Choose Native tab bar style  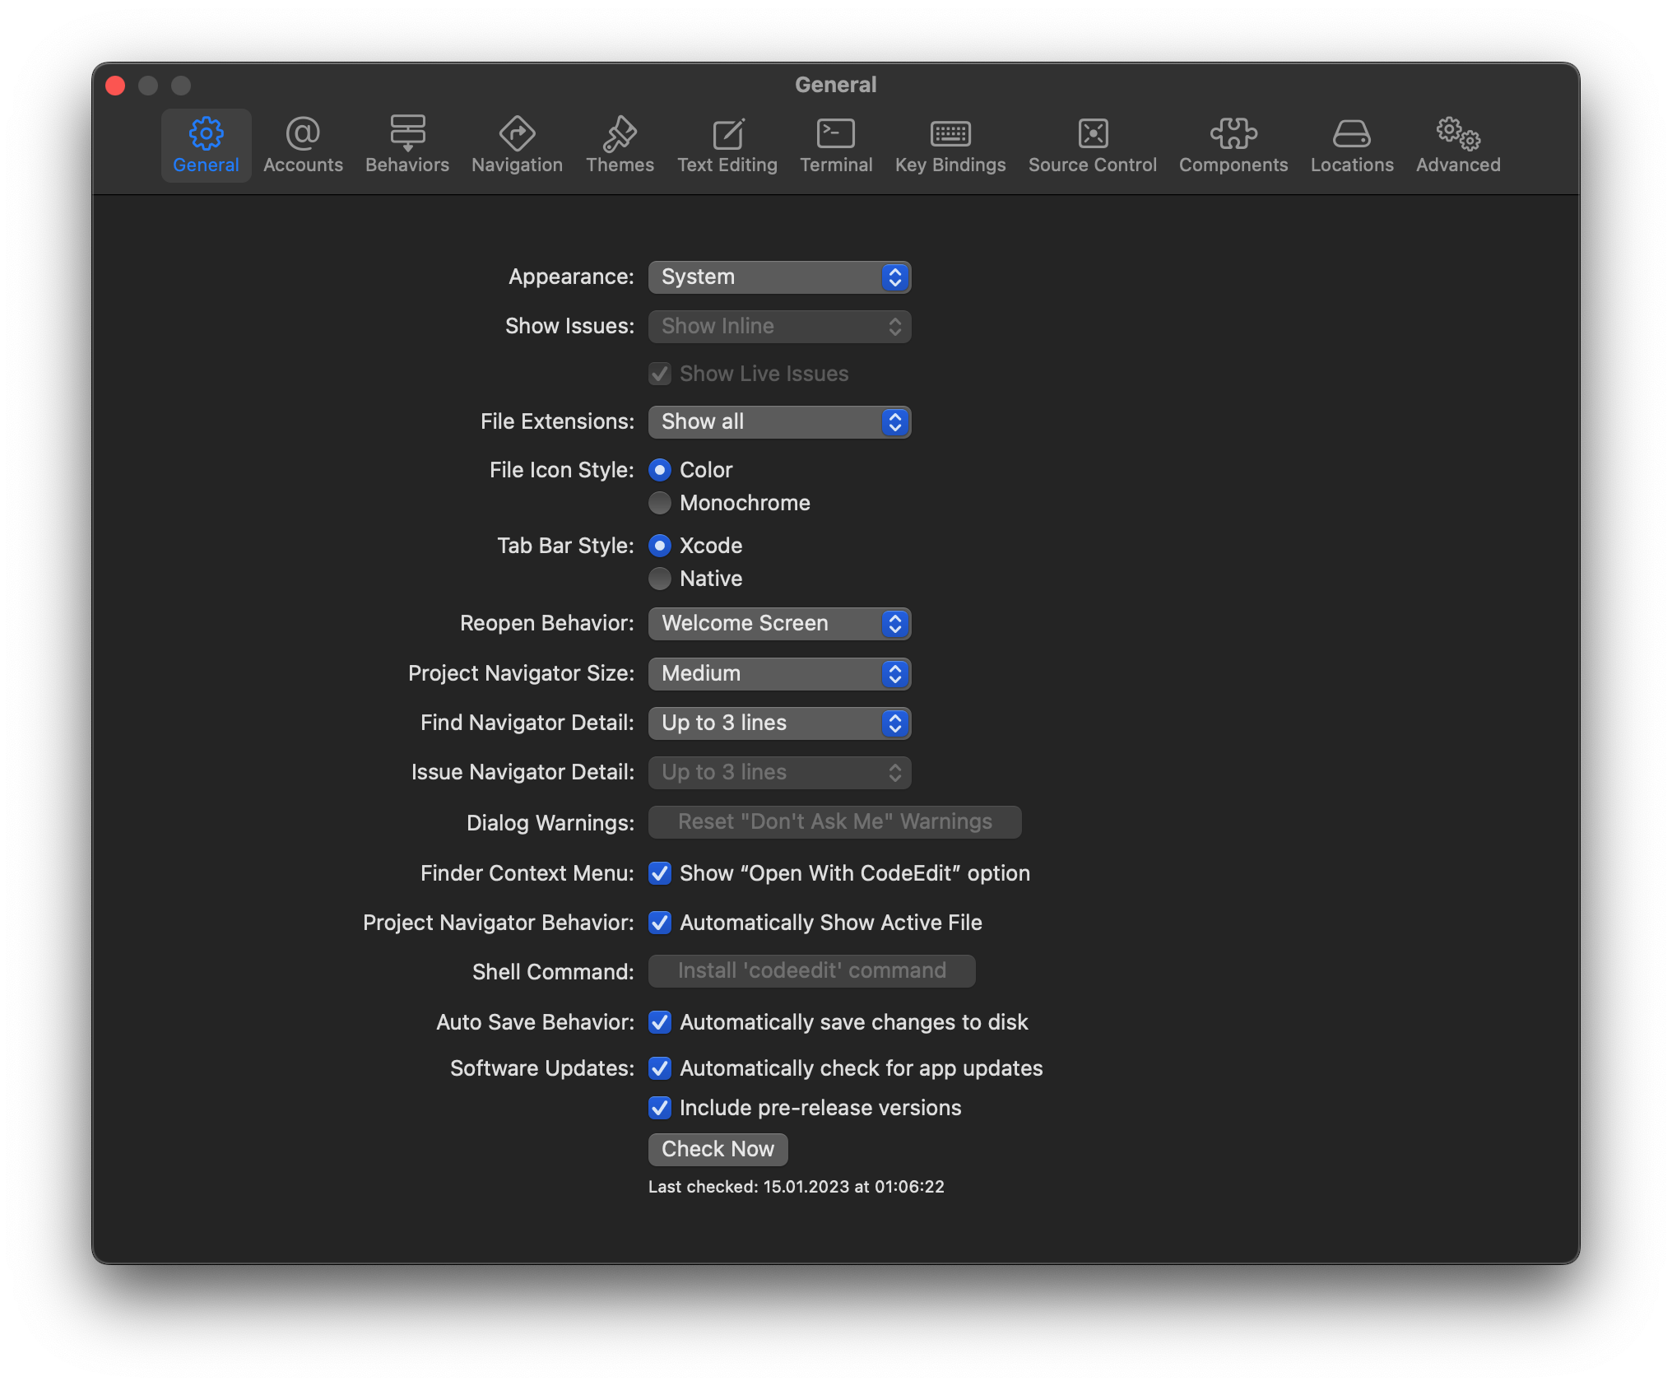pos(660,579)
